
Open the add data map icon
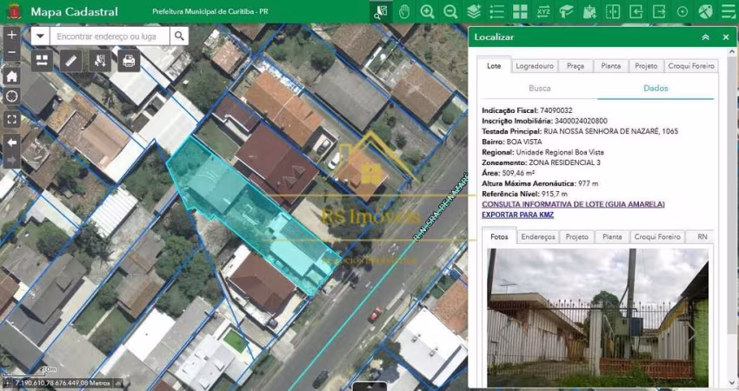589,11
